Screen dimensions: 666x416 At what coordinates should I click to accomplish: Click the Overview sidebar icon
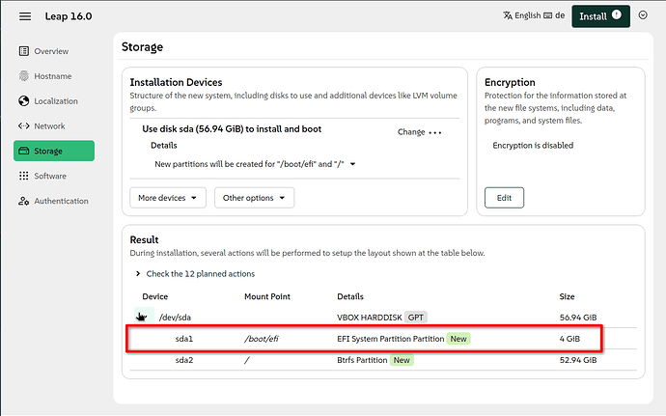(24, 51)
